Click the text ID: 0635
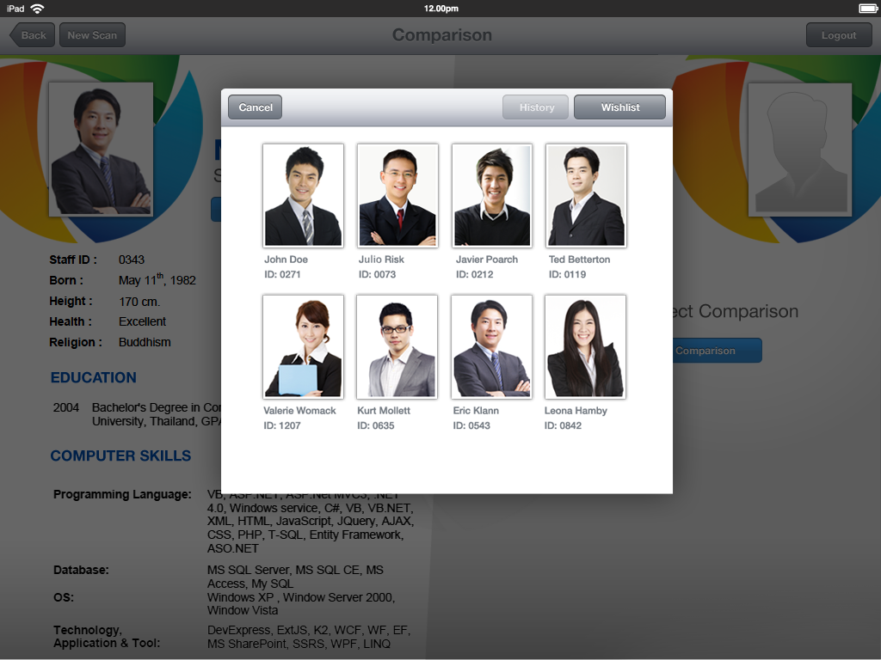The image size is (881, 660). click(x=376, y=425)
